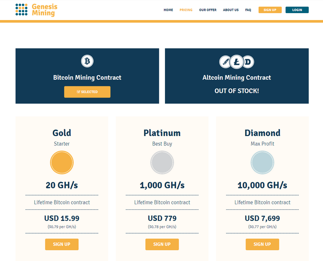323x261 pixels.
Task: Open the Home menu item
Action: pos(168,10)
